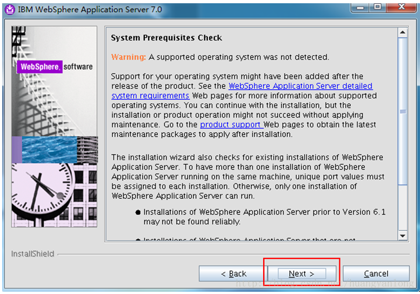Click 'may not be found reliably.' text

[192, 222]
